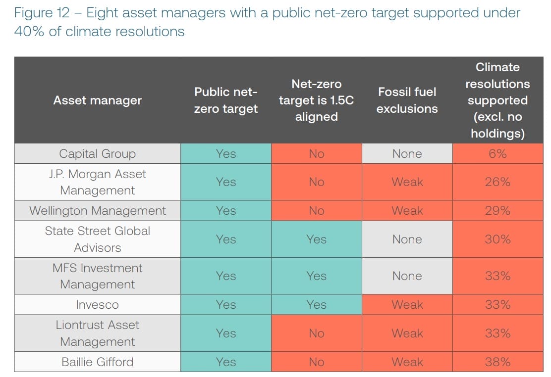Viewport: 551px width, 377px height.
Task: Click the Wellington Management row label
Action: (x=98, y=211)
